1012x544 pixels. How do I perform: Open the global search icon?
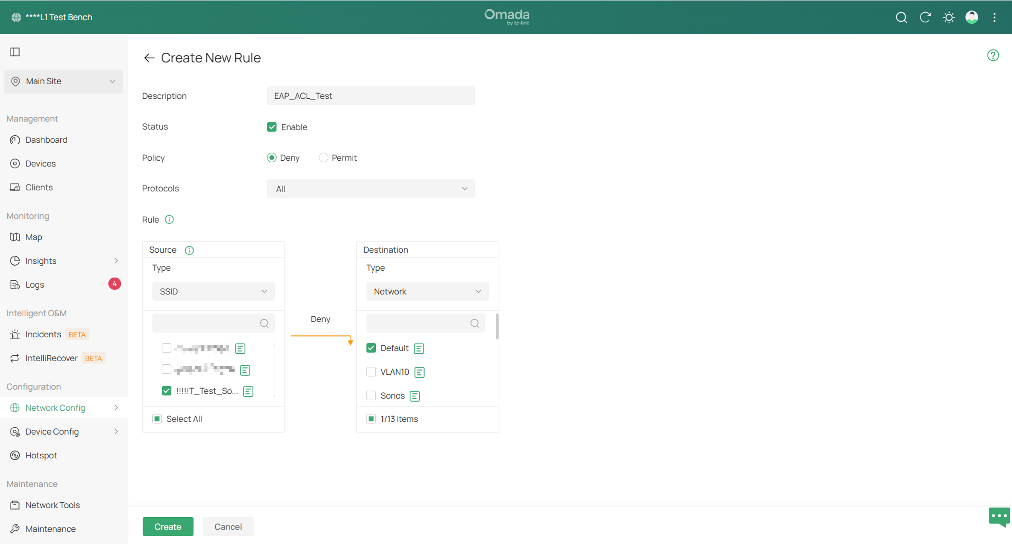point(901,17)
